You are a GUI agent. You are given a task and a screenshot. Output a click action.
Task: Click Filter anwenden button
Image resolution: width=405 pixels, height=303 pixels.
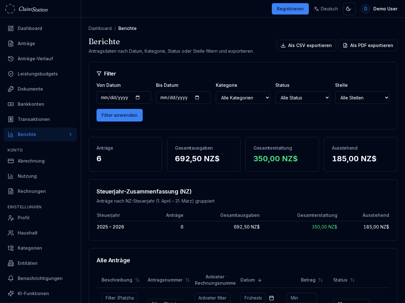tap(119, 115)
